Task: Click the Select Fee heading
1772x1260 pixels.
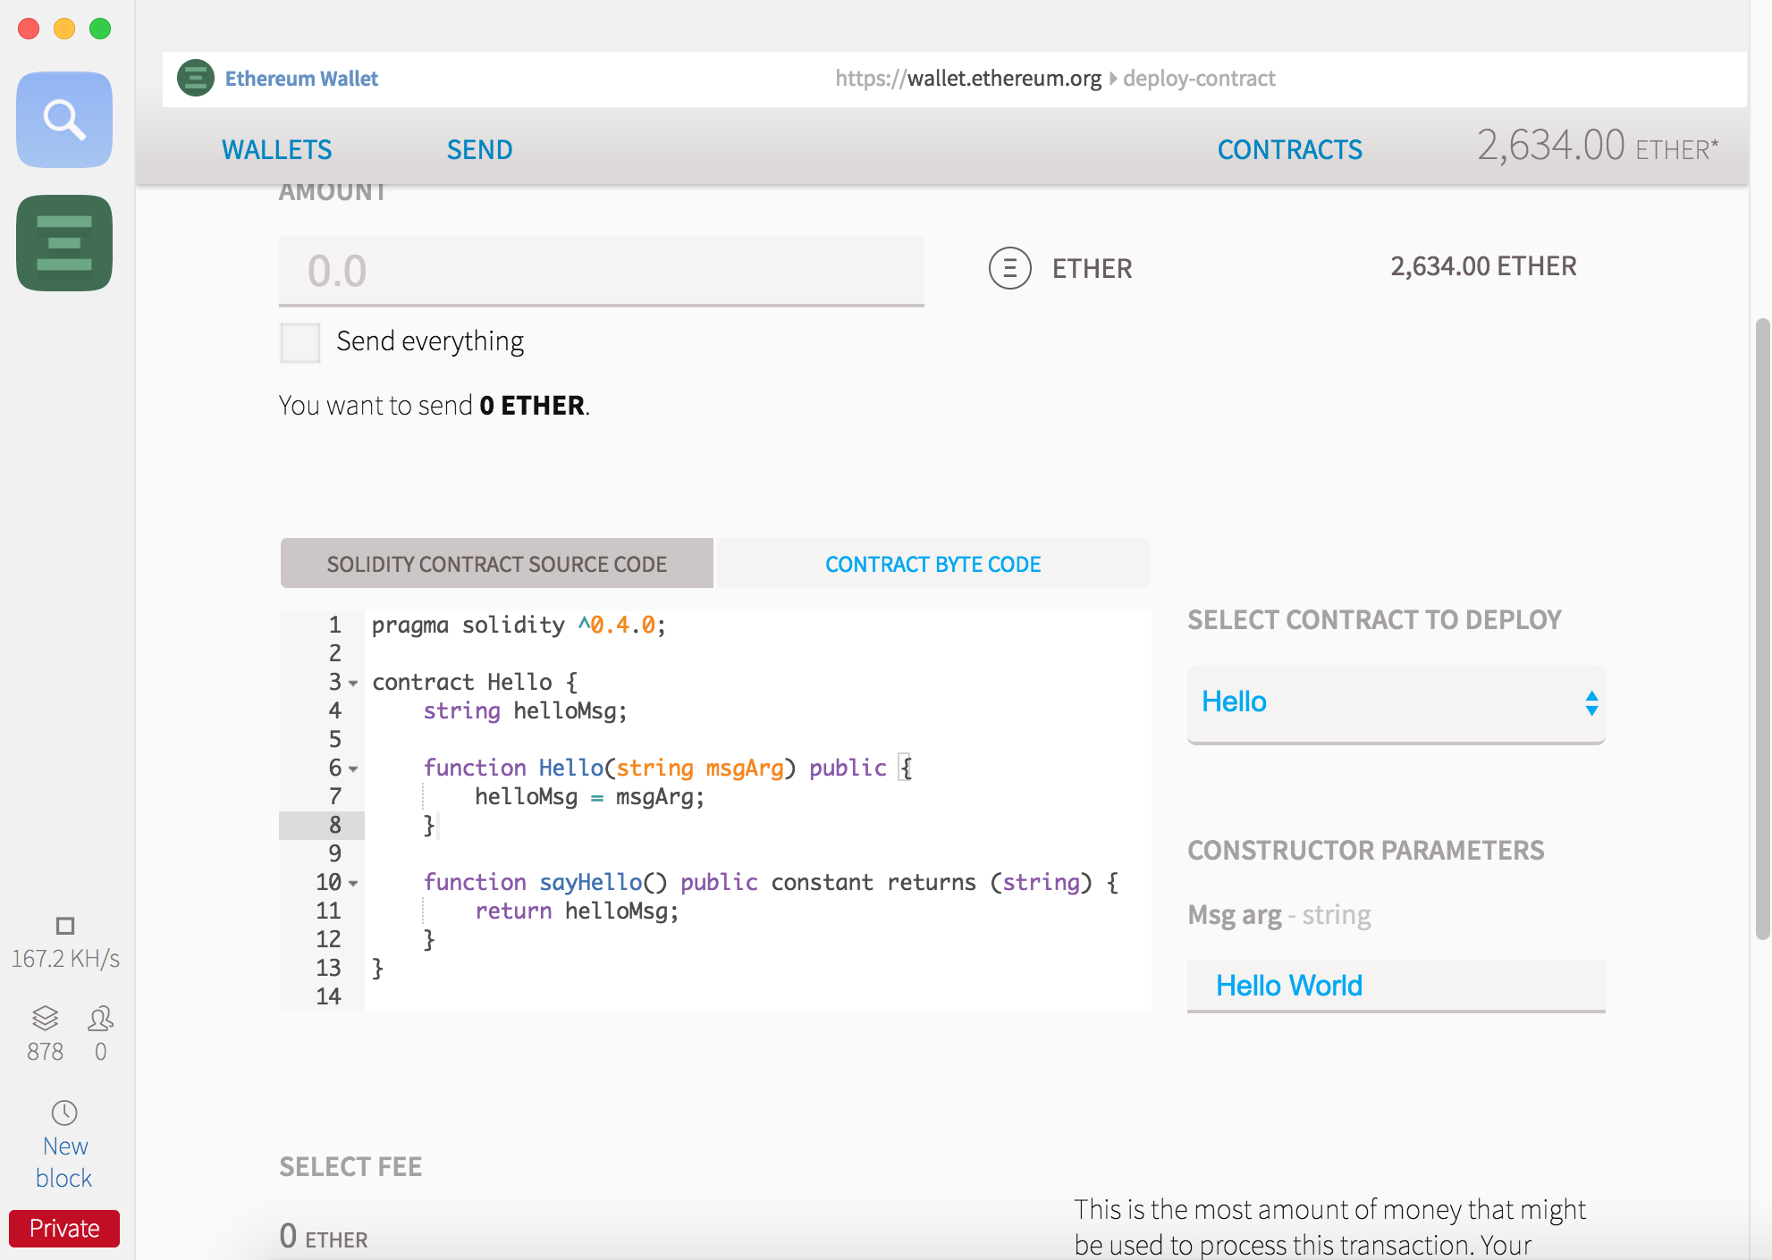Action: click(350, 1167)
